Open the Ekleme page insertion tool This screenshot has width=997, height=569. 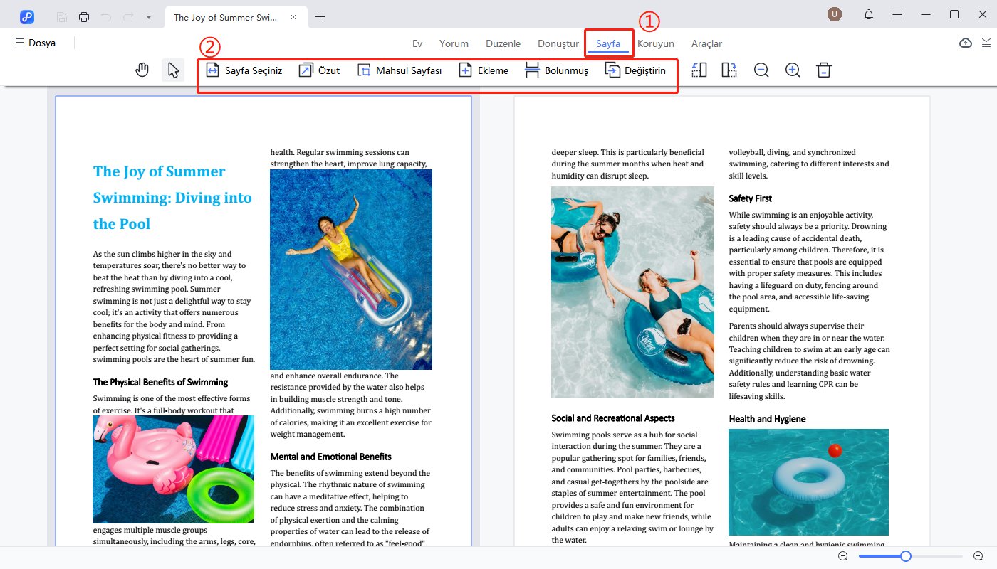click(x=484, y=70)
